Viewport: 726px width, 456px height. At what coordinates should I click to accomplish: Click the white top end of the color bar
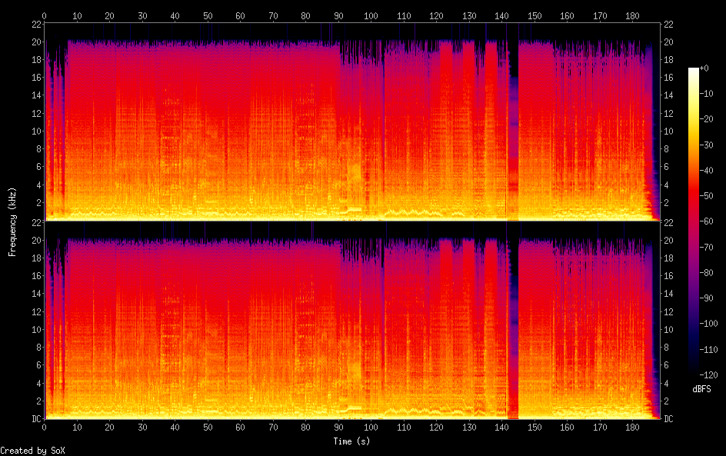point(694,71)
